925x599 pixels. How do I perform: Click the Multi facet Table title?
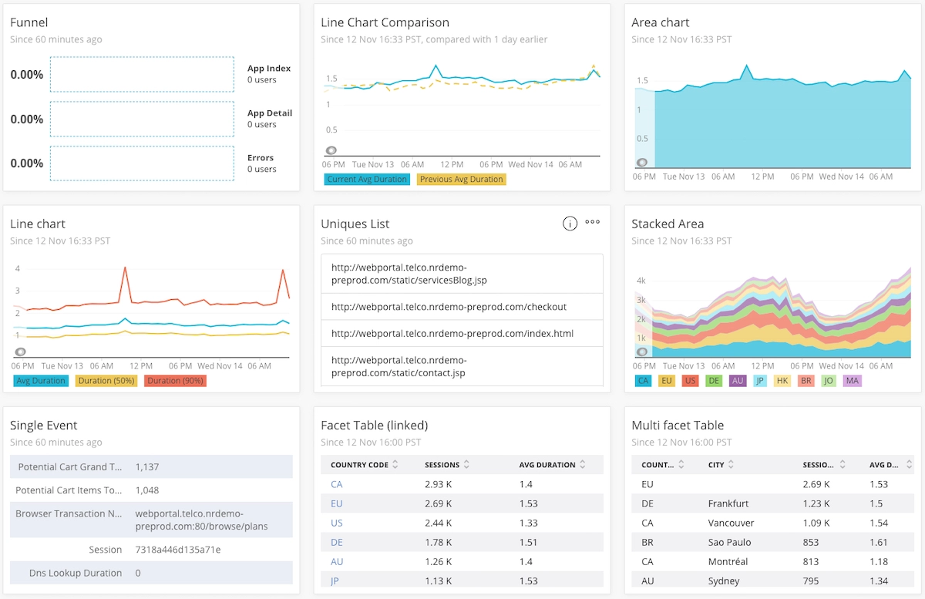point(678,425)
